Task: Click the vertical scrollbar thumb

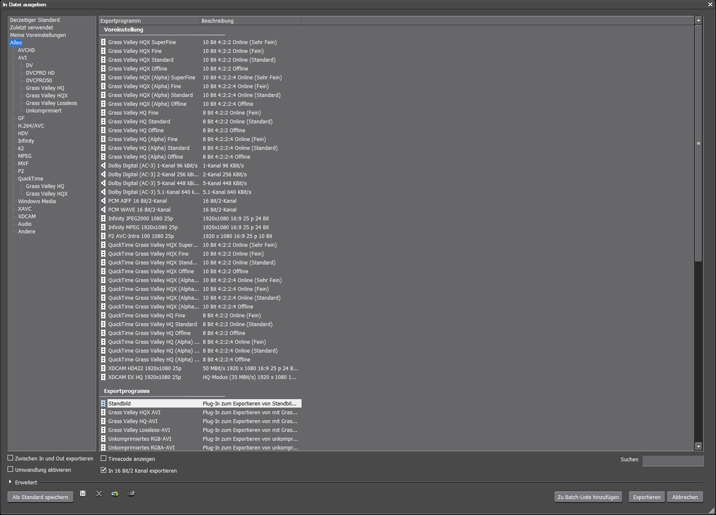Action: (x=698, y=143)
